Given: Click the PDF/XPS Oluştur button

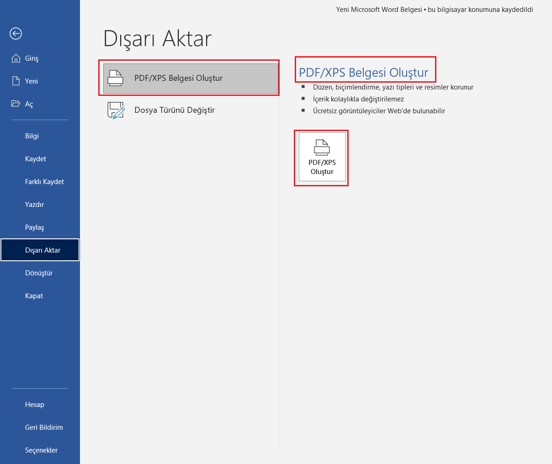Looking at the screenshot, I should 322,157.
